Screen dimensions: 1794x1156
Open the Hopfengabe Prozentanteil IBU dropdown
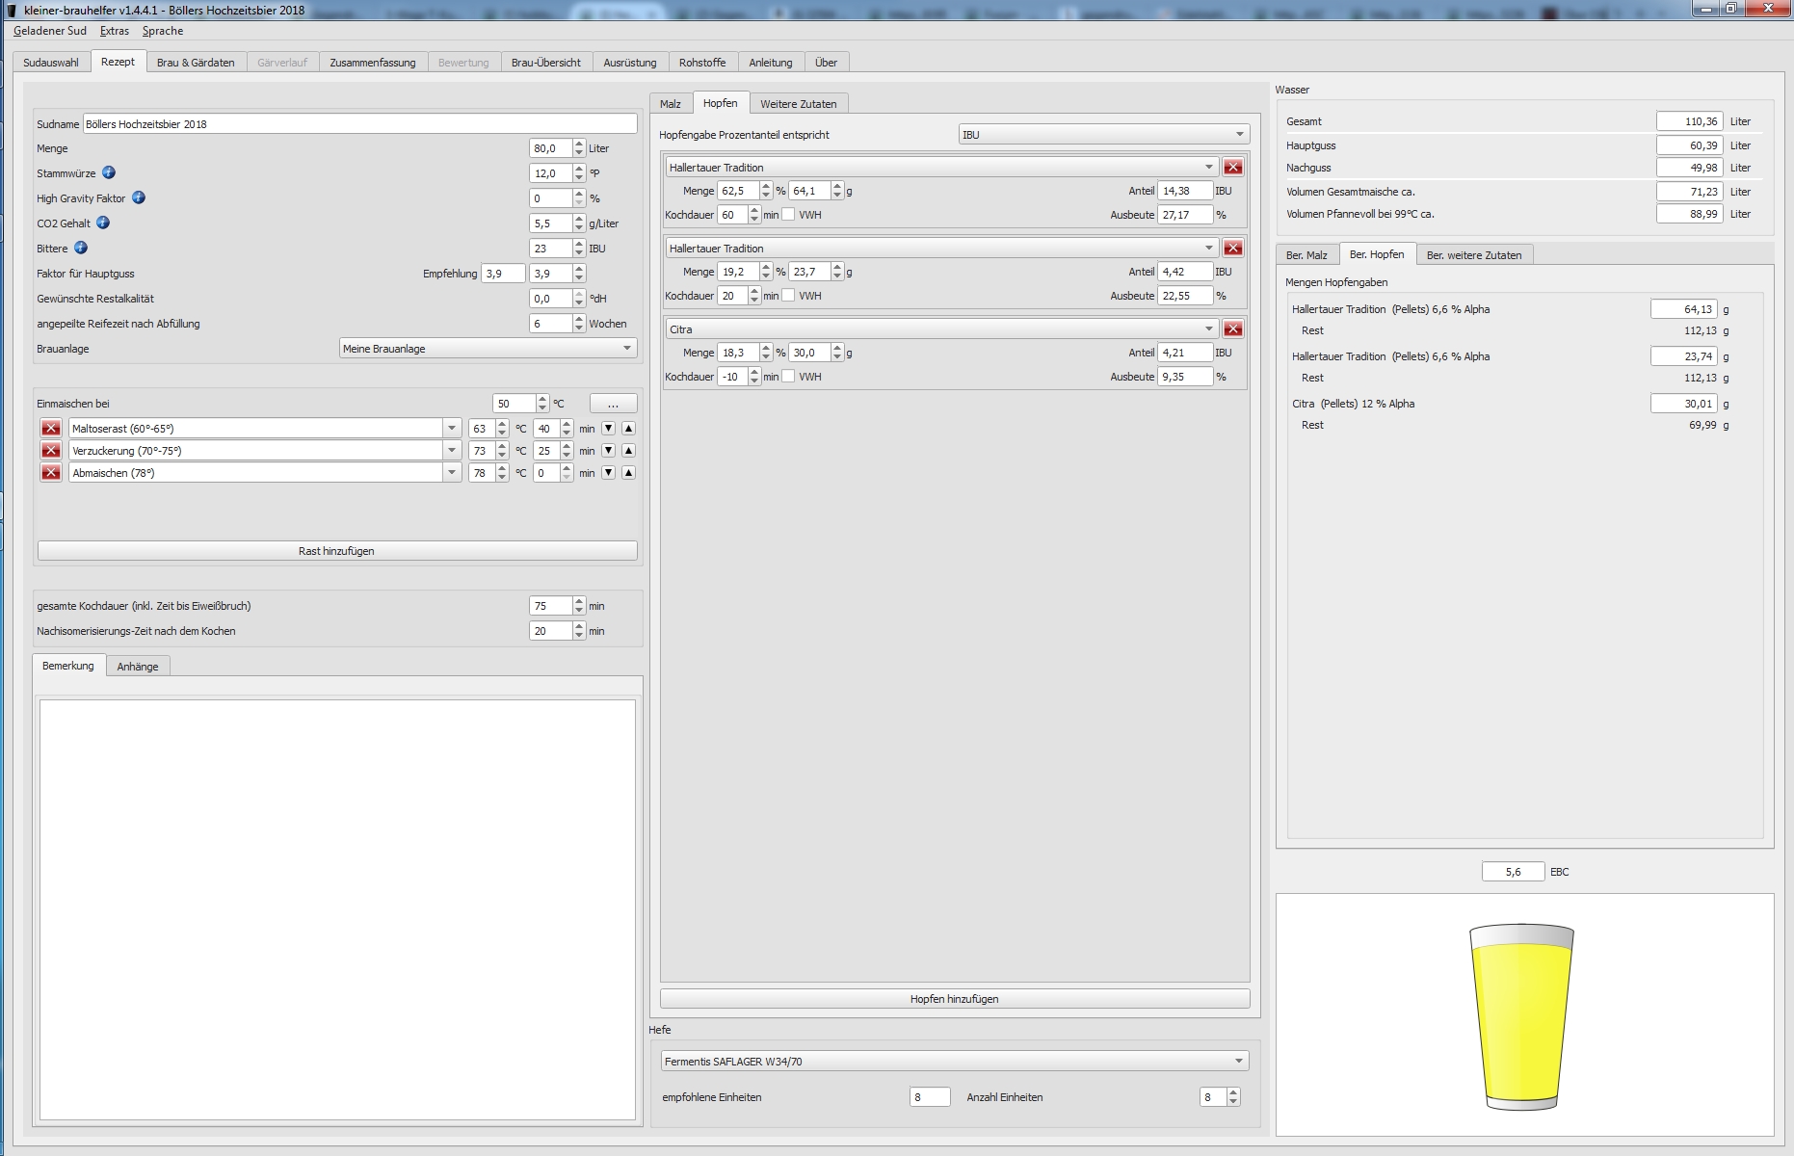pos(1103,135)
